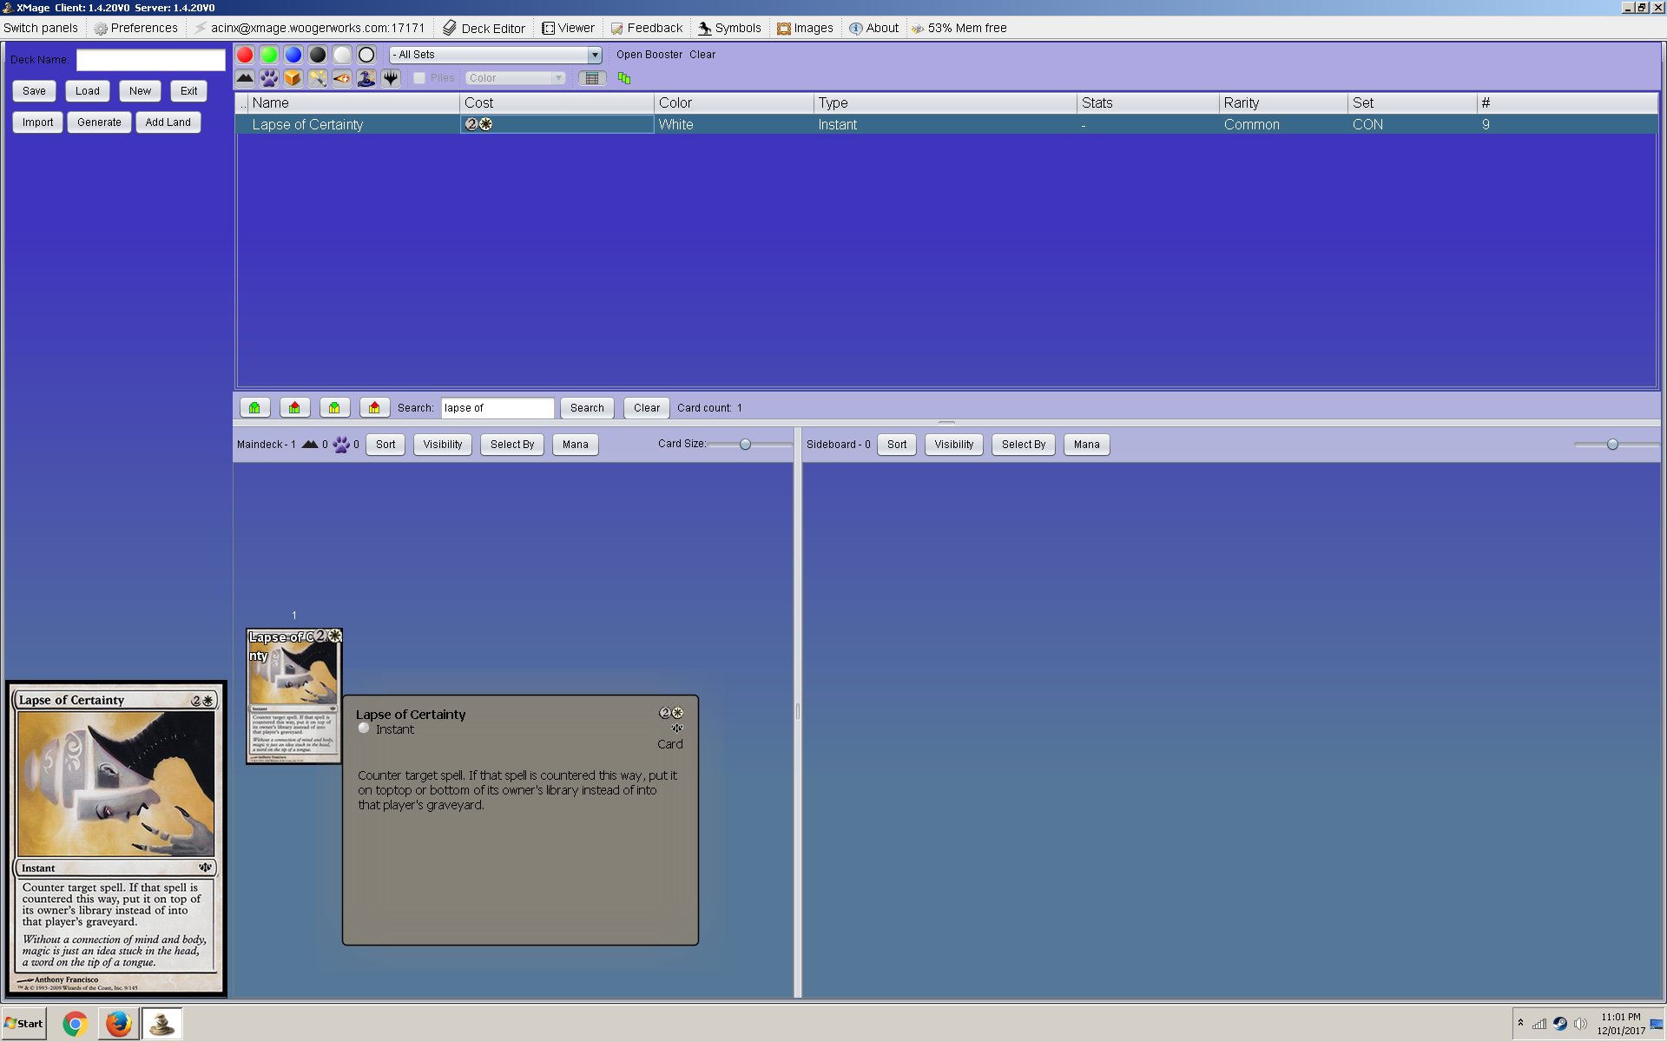Open Windows Start menu

click(x=24, y=1024)
